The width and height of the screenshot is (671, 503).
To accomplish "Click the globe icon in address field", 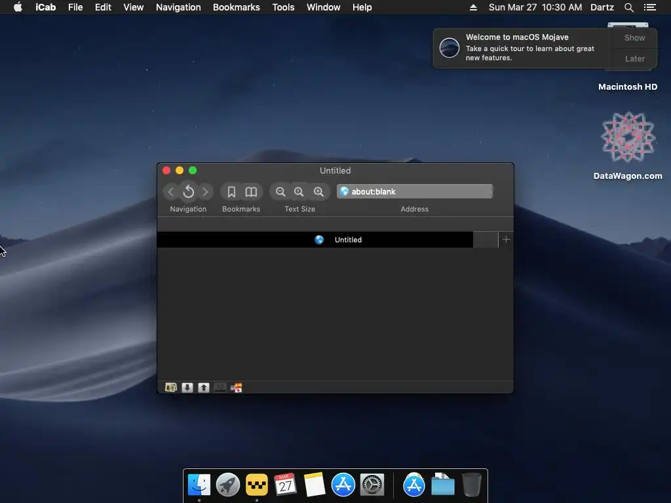I will [x=344, y=191].
